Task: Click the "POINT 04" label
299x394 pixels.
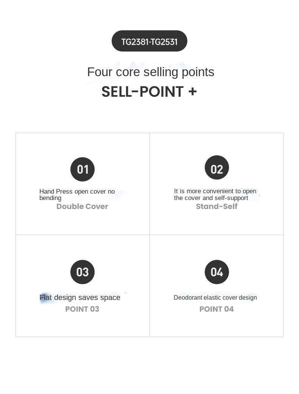Action: click(x=217, y=309)
